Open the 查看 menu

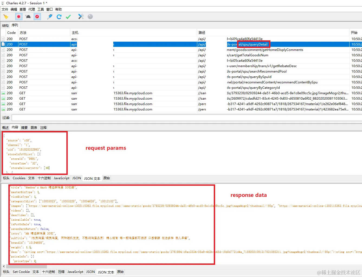point(23,9)
